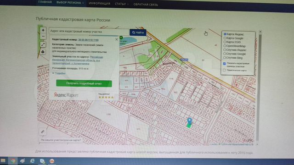Open Internet Explorer in the taskbar
The height and width of the screenshot is (165, 294).
point(33,161)
